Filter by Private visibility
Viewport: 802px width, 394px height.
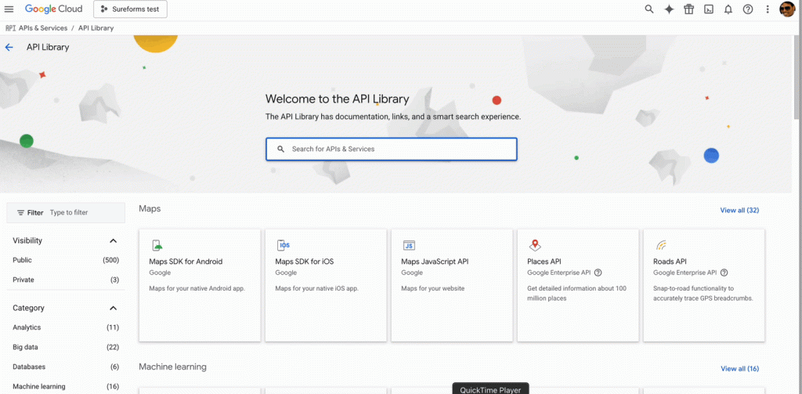click(66, 280)
